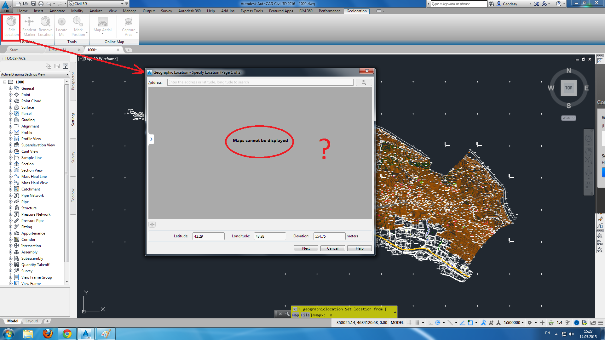Viewport: 605px width, 340px height.
Task: Click the Edit Location globe icon
Action: [x=11, y=21]
